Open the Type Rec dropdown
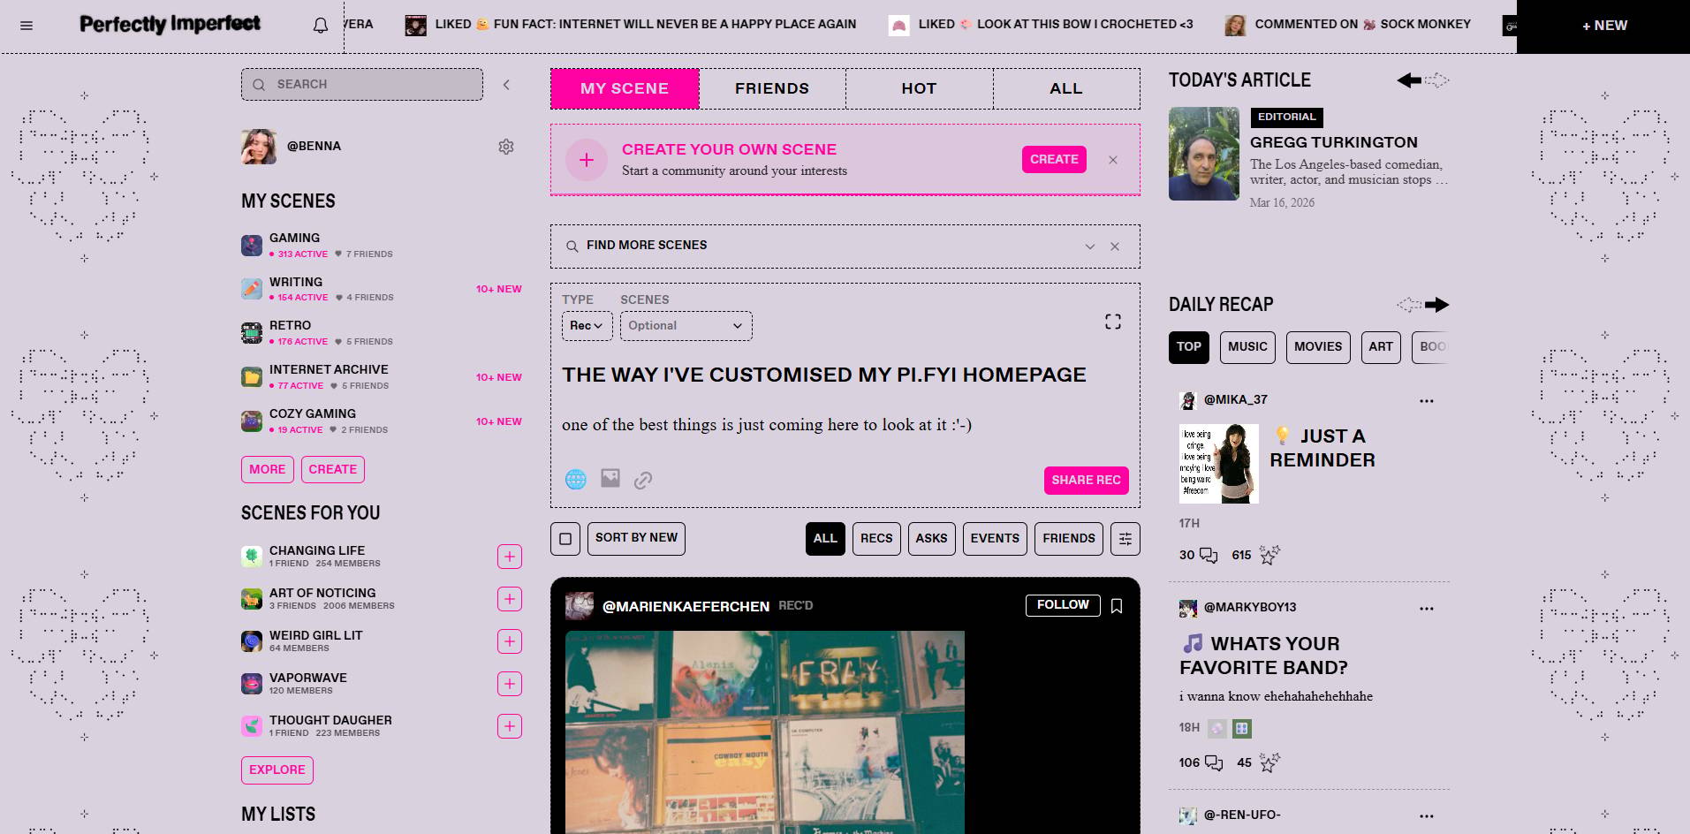 (x=587, y=326)
